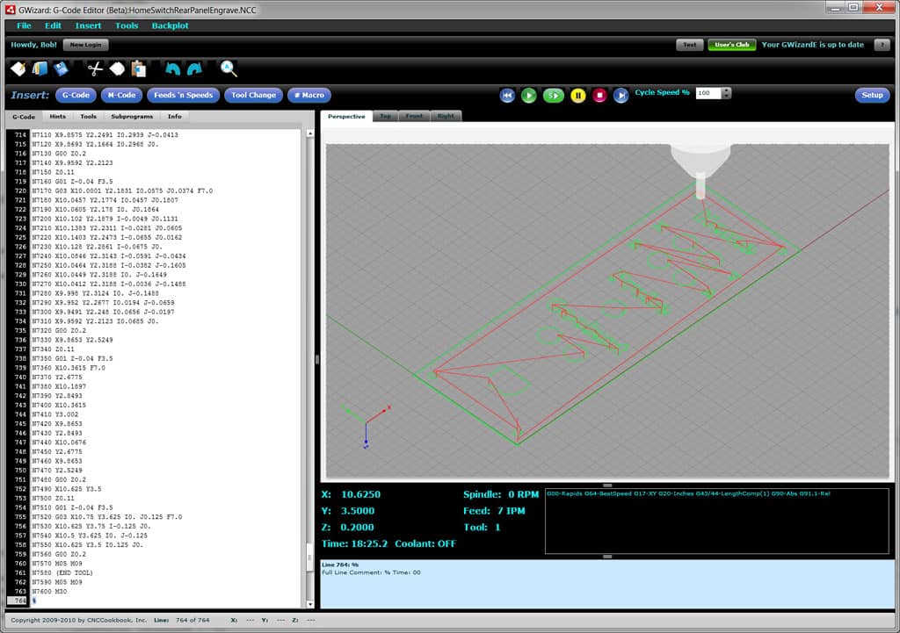The width and height of the screenshot is (900, 633).
Task: Undo the last edit
Action: [x=172, y=68]
